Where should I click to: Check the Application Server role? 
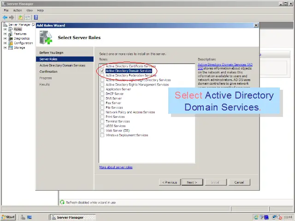pyautogui.click(x=102, y=89)
